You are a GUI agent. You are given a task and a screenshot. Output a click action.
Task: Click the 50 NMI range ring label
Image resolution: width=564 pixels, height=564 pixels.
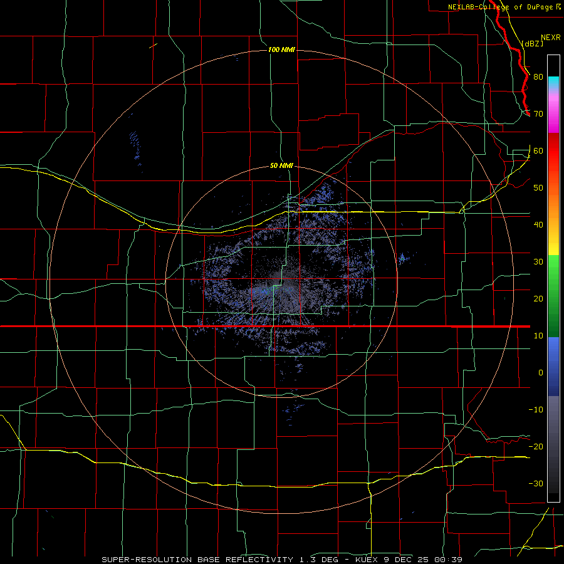point(281,166)
